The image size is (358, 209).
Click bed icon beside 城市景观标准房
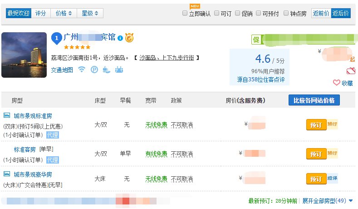[7, 115]
